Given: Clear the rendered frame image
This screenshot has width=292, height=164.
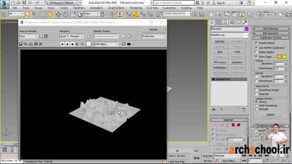Looking at the screenshot, I should click(x=41, y=44).
